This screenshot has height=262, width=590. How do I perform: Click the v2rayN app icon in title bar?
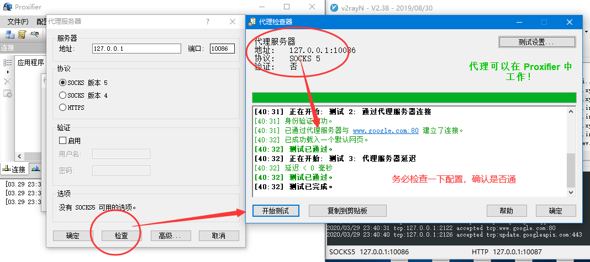pos(333,7)
